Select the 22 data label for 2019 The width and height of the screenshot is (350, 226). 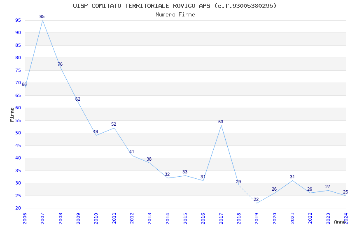click(256, 199)
